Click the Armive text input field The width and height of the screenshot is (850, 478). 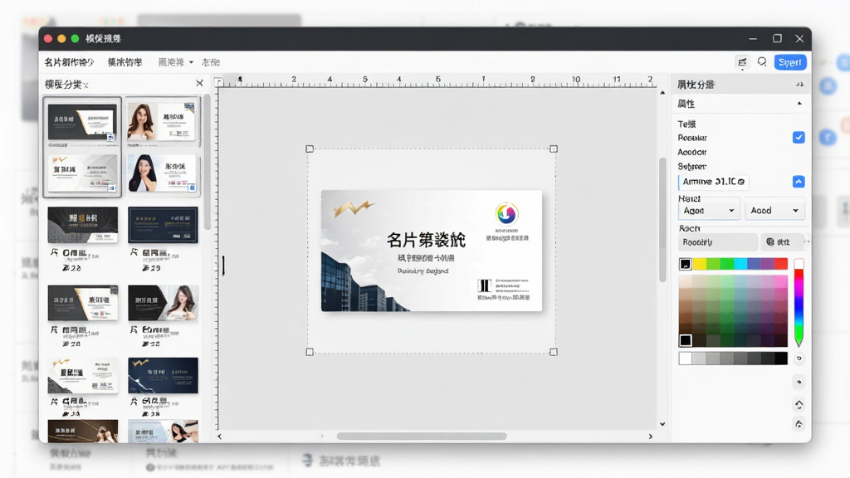click(x=713, y=182)
